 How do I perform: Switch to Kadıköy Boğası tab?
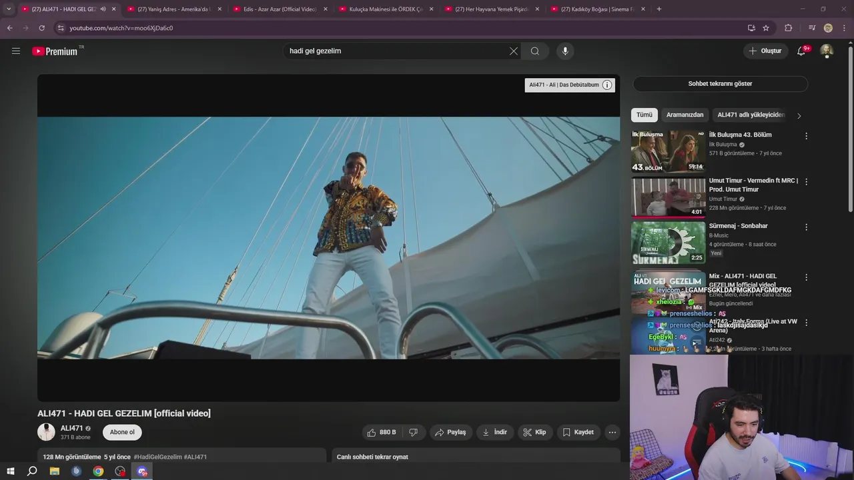598,9
